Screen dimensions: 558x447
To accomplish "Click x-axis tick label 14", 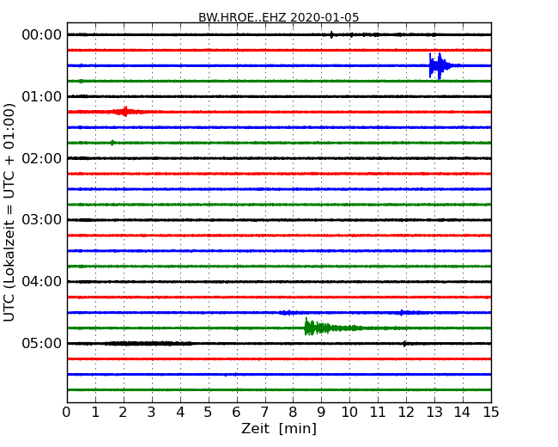I will pos(463,413).
